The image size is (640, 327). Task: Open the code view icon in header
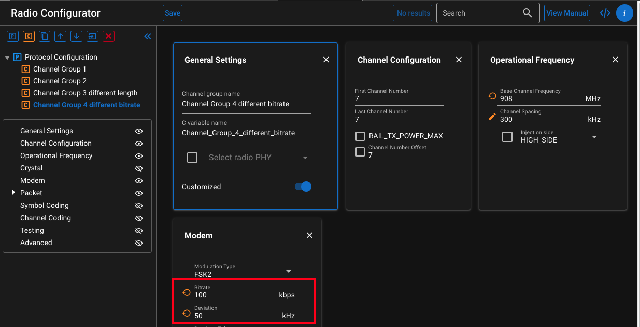pyautogui.click(x=605, y=13)
